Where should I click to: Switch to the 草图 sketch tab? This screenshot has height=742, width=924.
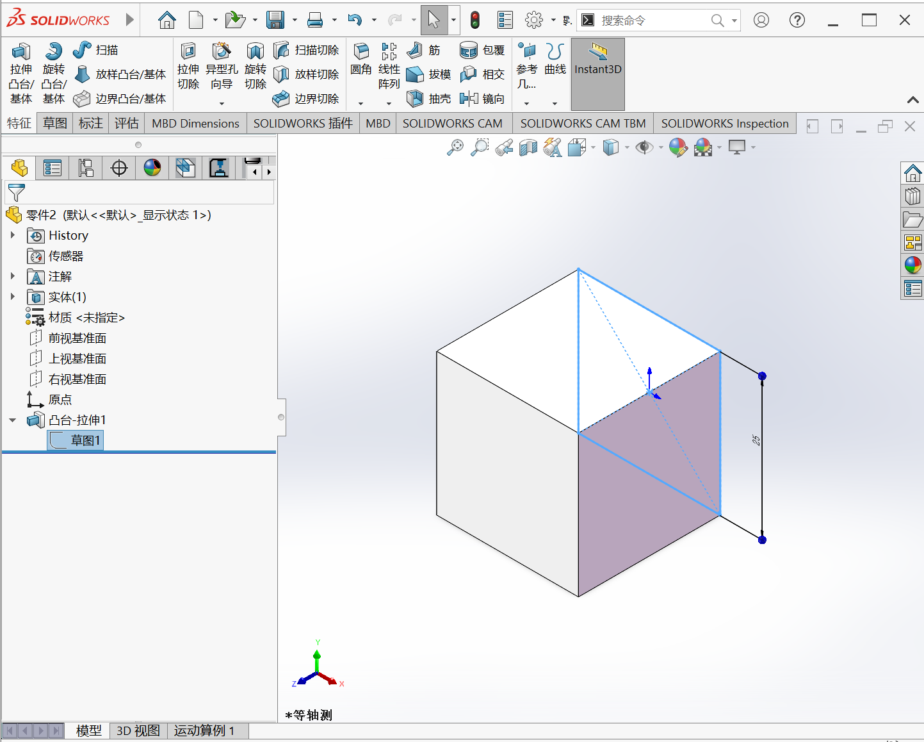pyautogui.click(x=55, y=123)
